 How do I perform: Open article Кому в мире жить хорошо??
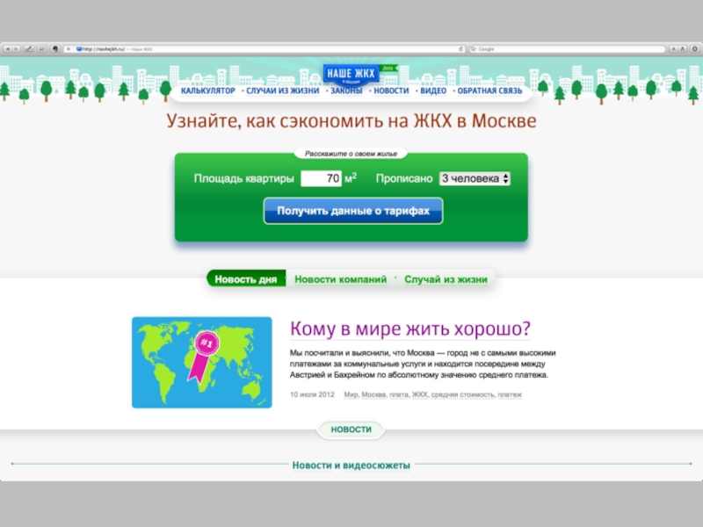pyautogui.click(x=410, y=328)
